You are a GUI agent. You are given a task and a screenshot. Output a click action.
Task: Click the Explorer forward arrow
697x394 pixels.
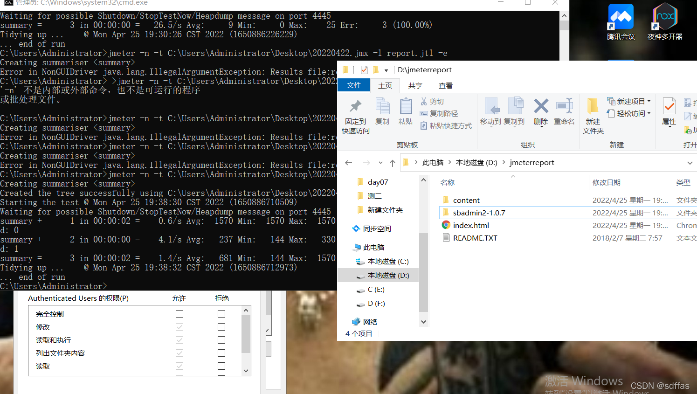[x=366, y=163]
